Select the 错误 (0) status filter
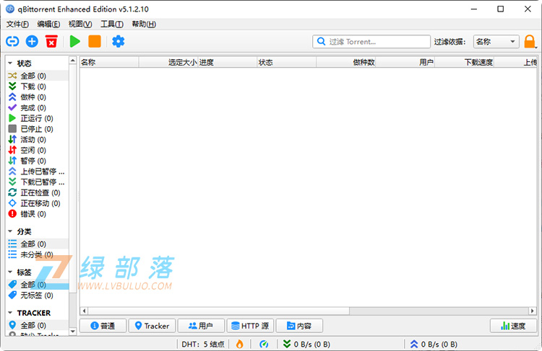Viewport: 542px width, 351px height. 38,214
